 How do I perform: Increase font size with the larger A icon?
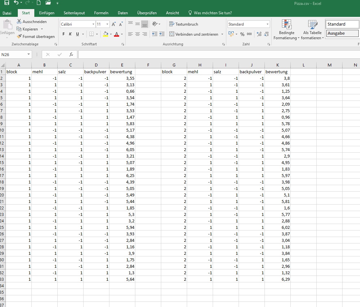(114, 24)
